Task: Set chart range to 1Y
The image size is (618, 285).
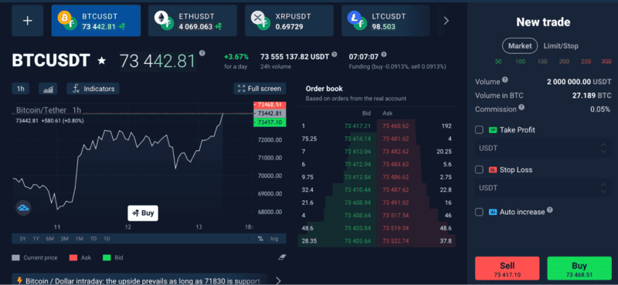Action: 36,239
